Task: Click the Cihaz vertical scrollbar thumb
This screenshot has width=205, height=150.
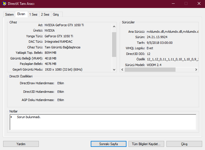Action: (x=114, y=44)
